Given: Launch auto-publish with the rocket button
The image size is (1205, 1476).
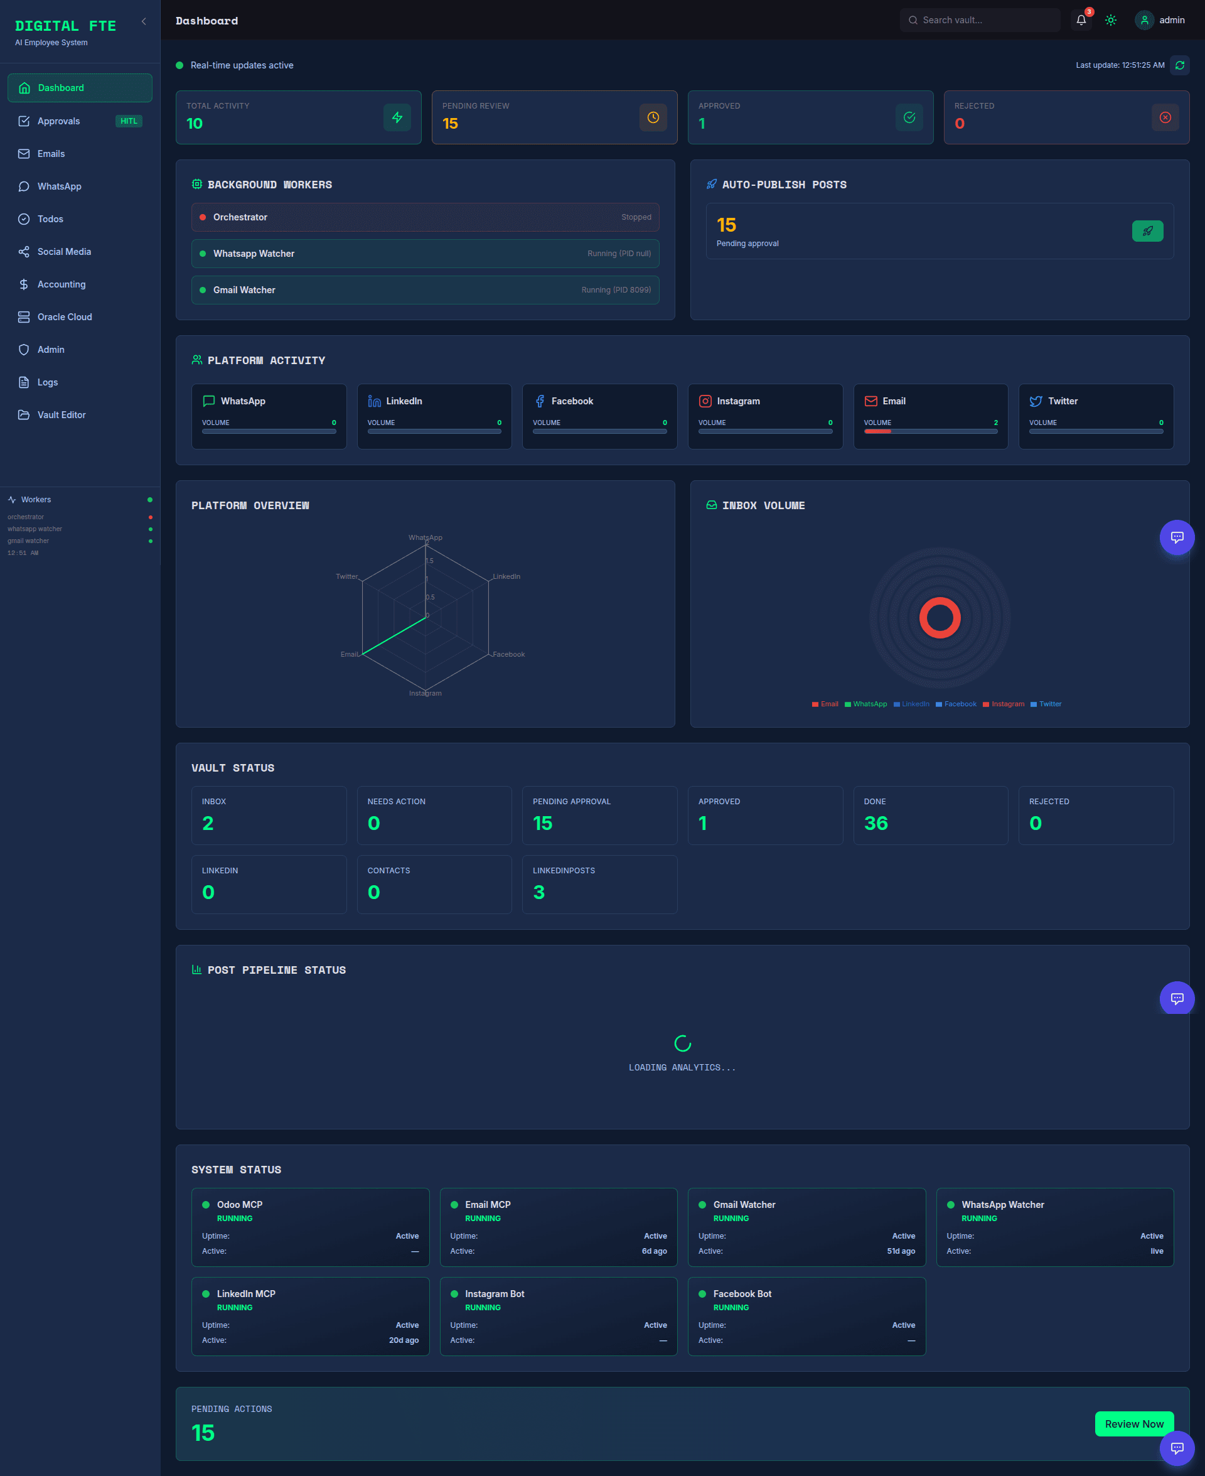Looking at the screenshot, I should click(1147, 231).
